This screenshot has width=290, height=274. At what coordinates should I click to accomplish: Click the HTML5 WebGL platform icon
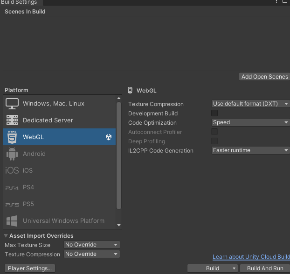point(12,137)
